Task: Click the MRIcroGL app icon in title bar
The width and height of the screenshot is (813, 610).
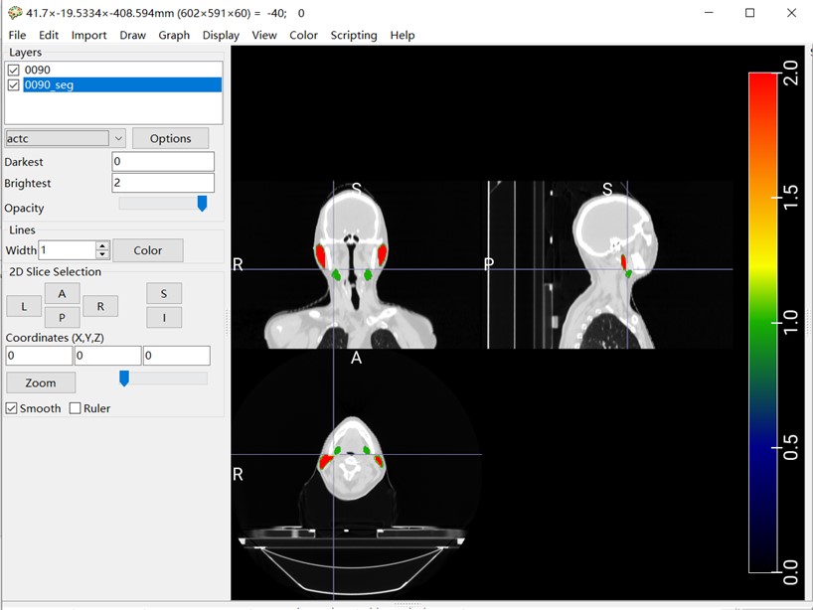Action: point(13,13)
